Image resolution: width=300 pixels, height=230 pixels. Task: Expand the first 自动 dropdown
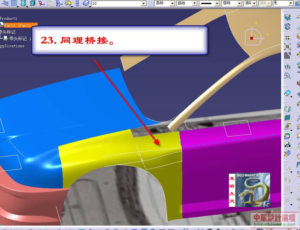pyautogui.click(x=172, y=3)
